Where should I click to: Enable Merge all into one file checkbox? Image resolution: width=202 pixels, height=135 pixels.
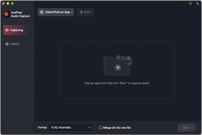click(101, 128)
